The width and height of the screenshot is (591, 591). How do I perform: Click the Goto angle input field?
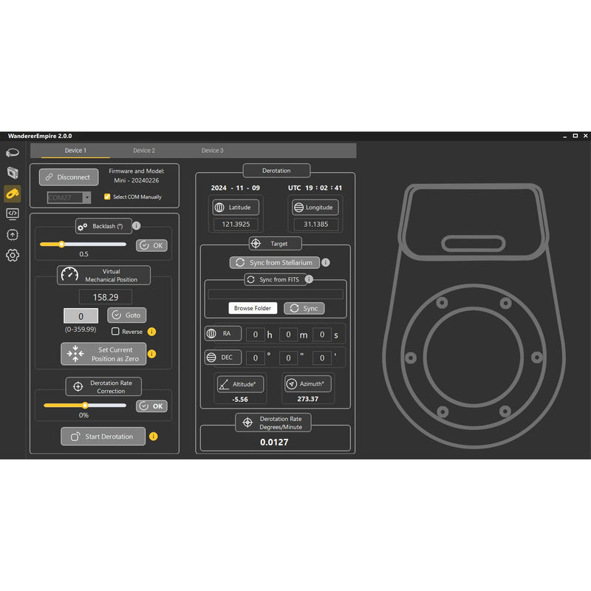(81, 316)
